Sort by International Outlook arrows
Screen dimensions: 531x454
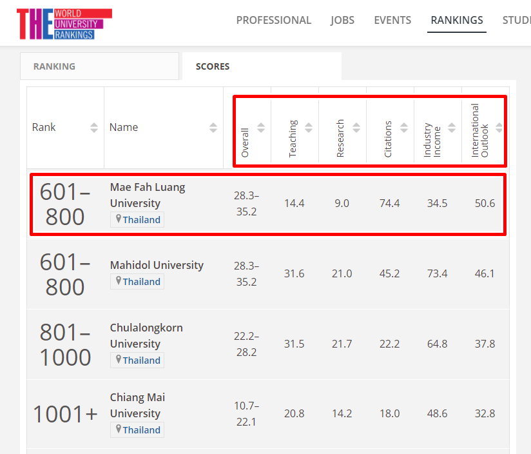pos(499,128)
